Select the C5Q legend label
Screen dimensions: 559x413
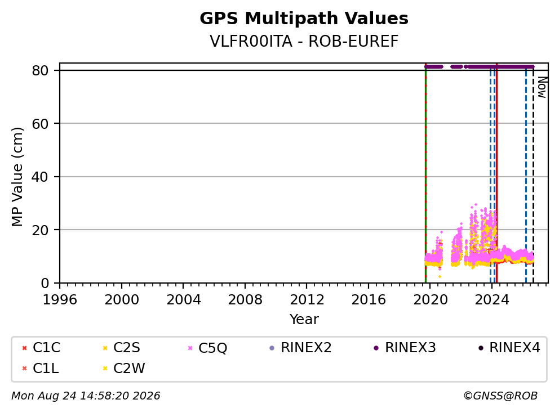(212, 348)
